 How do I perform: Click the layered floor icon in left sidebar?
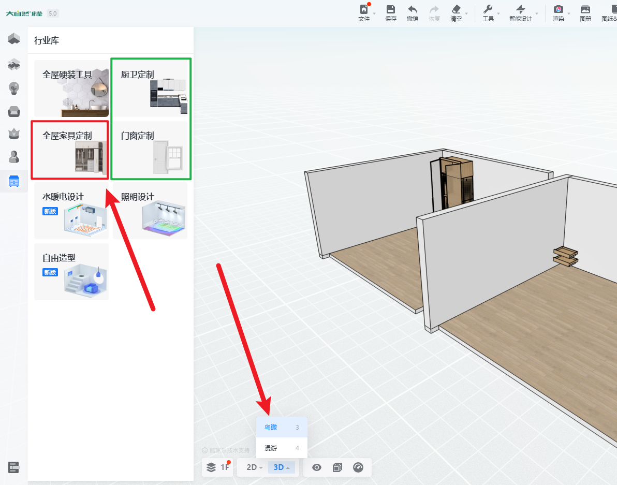[14, 64]
